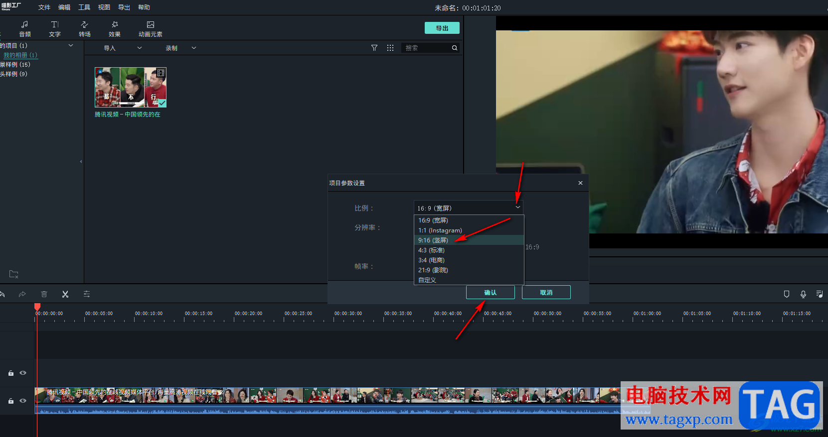This screenshot has height=437, width=828.
Task: Select 16:9 (宽屏) in ratio list
Action: point(469,220)
